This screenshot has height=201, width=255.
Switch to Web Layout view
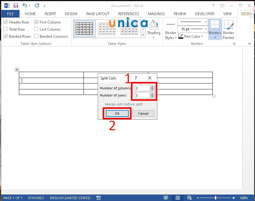click(x=190, y=198)
